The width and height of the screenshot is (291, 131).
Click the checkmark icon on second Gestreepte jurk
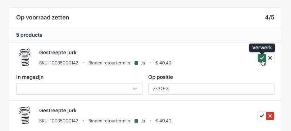[x=262, y=116]
